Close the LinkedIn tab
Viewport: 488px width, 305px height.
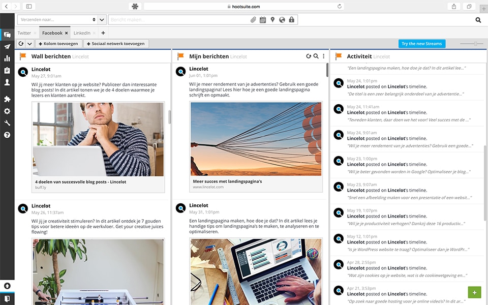(x=94, y=33)
